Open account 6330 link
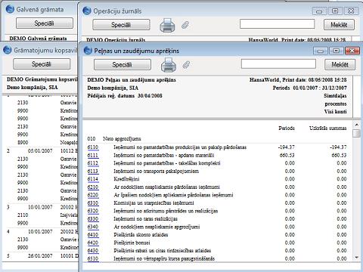 (93, 219)
